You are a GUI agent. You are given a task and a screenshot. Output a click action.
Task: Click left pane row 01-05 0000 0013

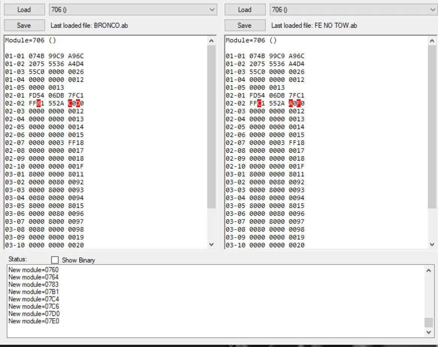(x=35, y=87)
